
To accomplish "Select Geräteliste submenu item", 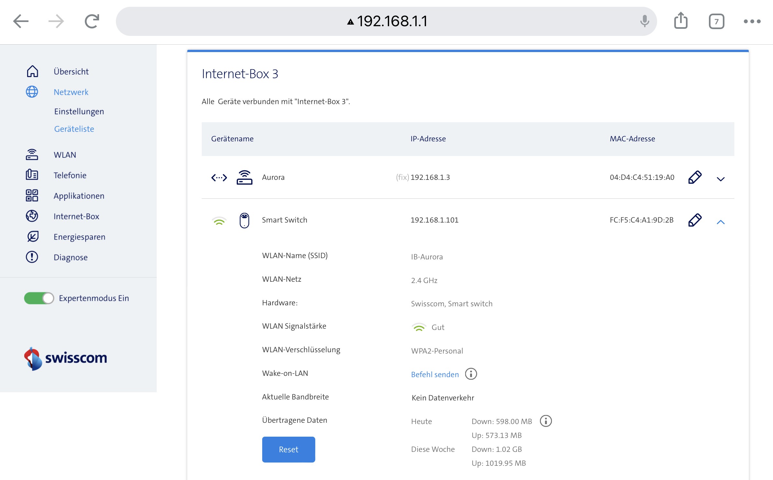I will tap(74, 129).
